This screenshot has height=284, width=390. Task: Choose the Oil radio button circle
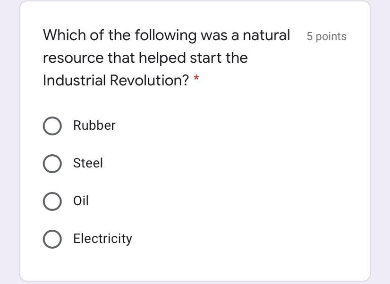(x=52, y=201)
